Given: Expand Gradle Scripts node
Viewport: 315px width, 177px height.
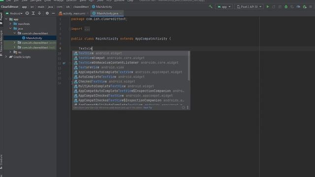Looking at the screenshot, I should point(6,57).
